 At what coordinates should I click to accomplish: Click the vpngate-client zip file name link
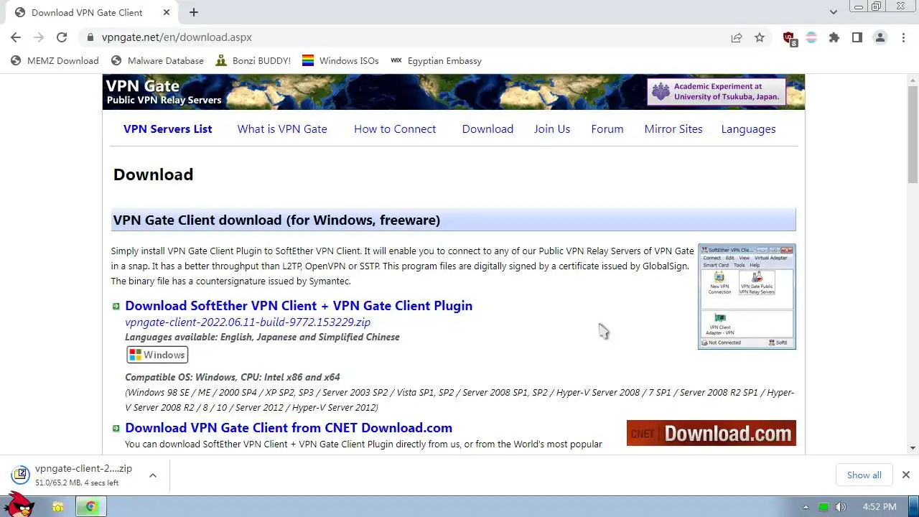tap(248, 322)
